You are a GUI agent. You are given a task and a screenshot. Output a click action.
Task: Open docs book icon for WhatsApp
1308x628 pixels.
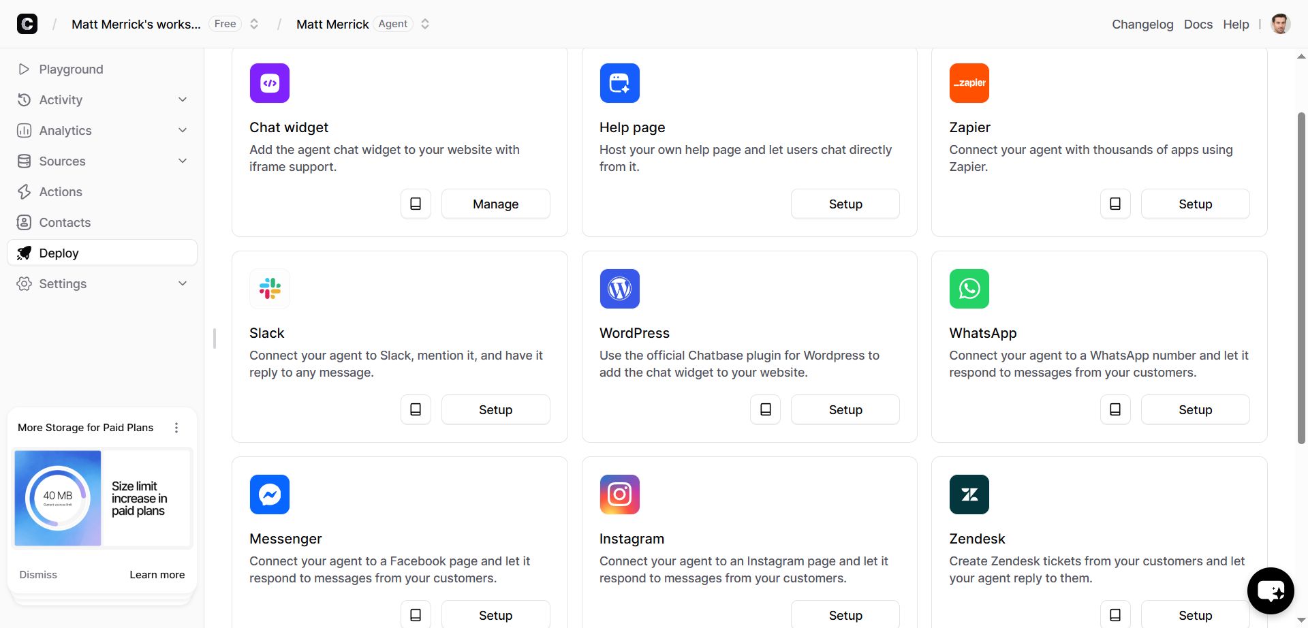[1115, 409]
